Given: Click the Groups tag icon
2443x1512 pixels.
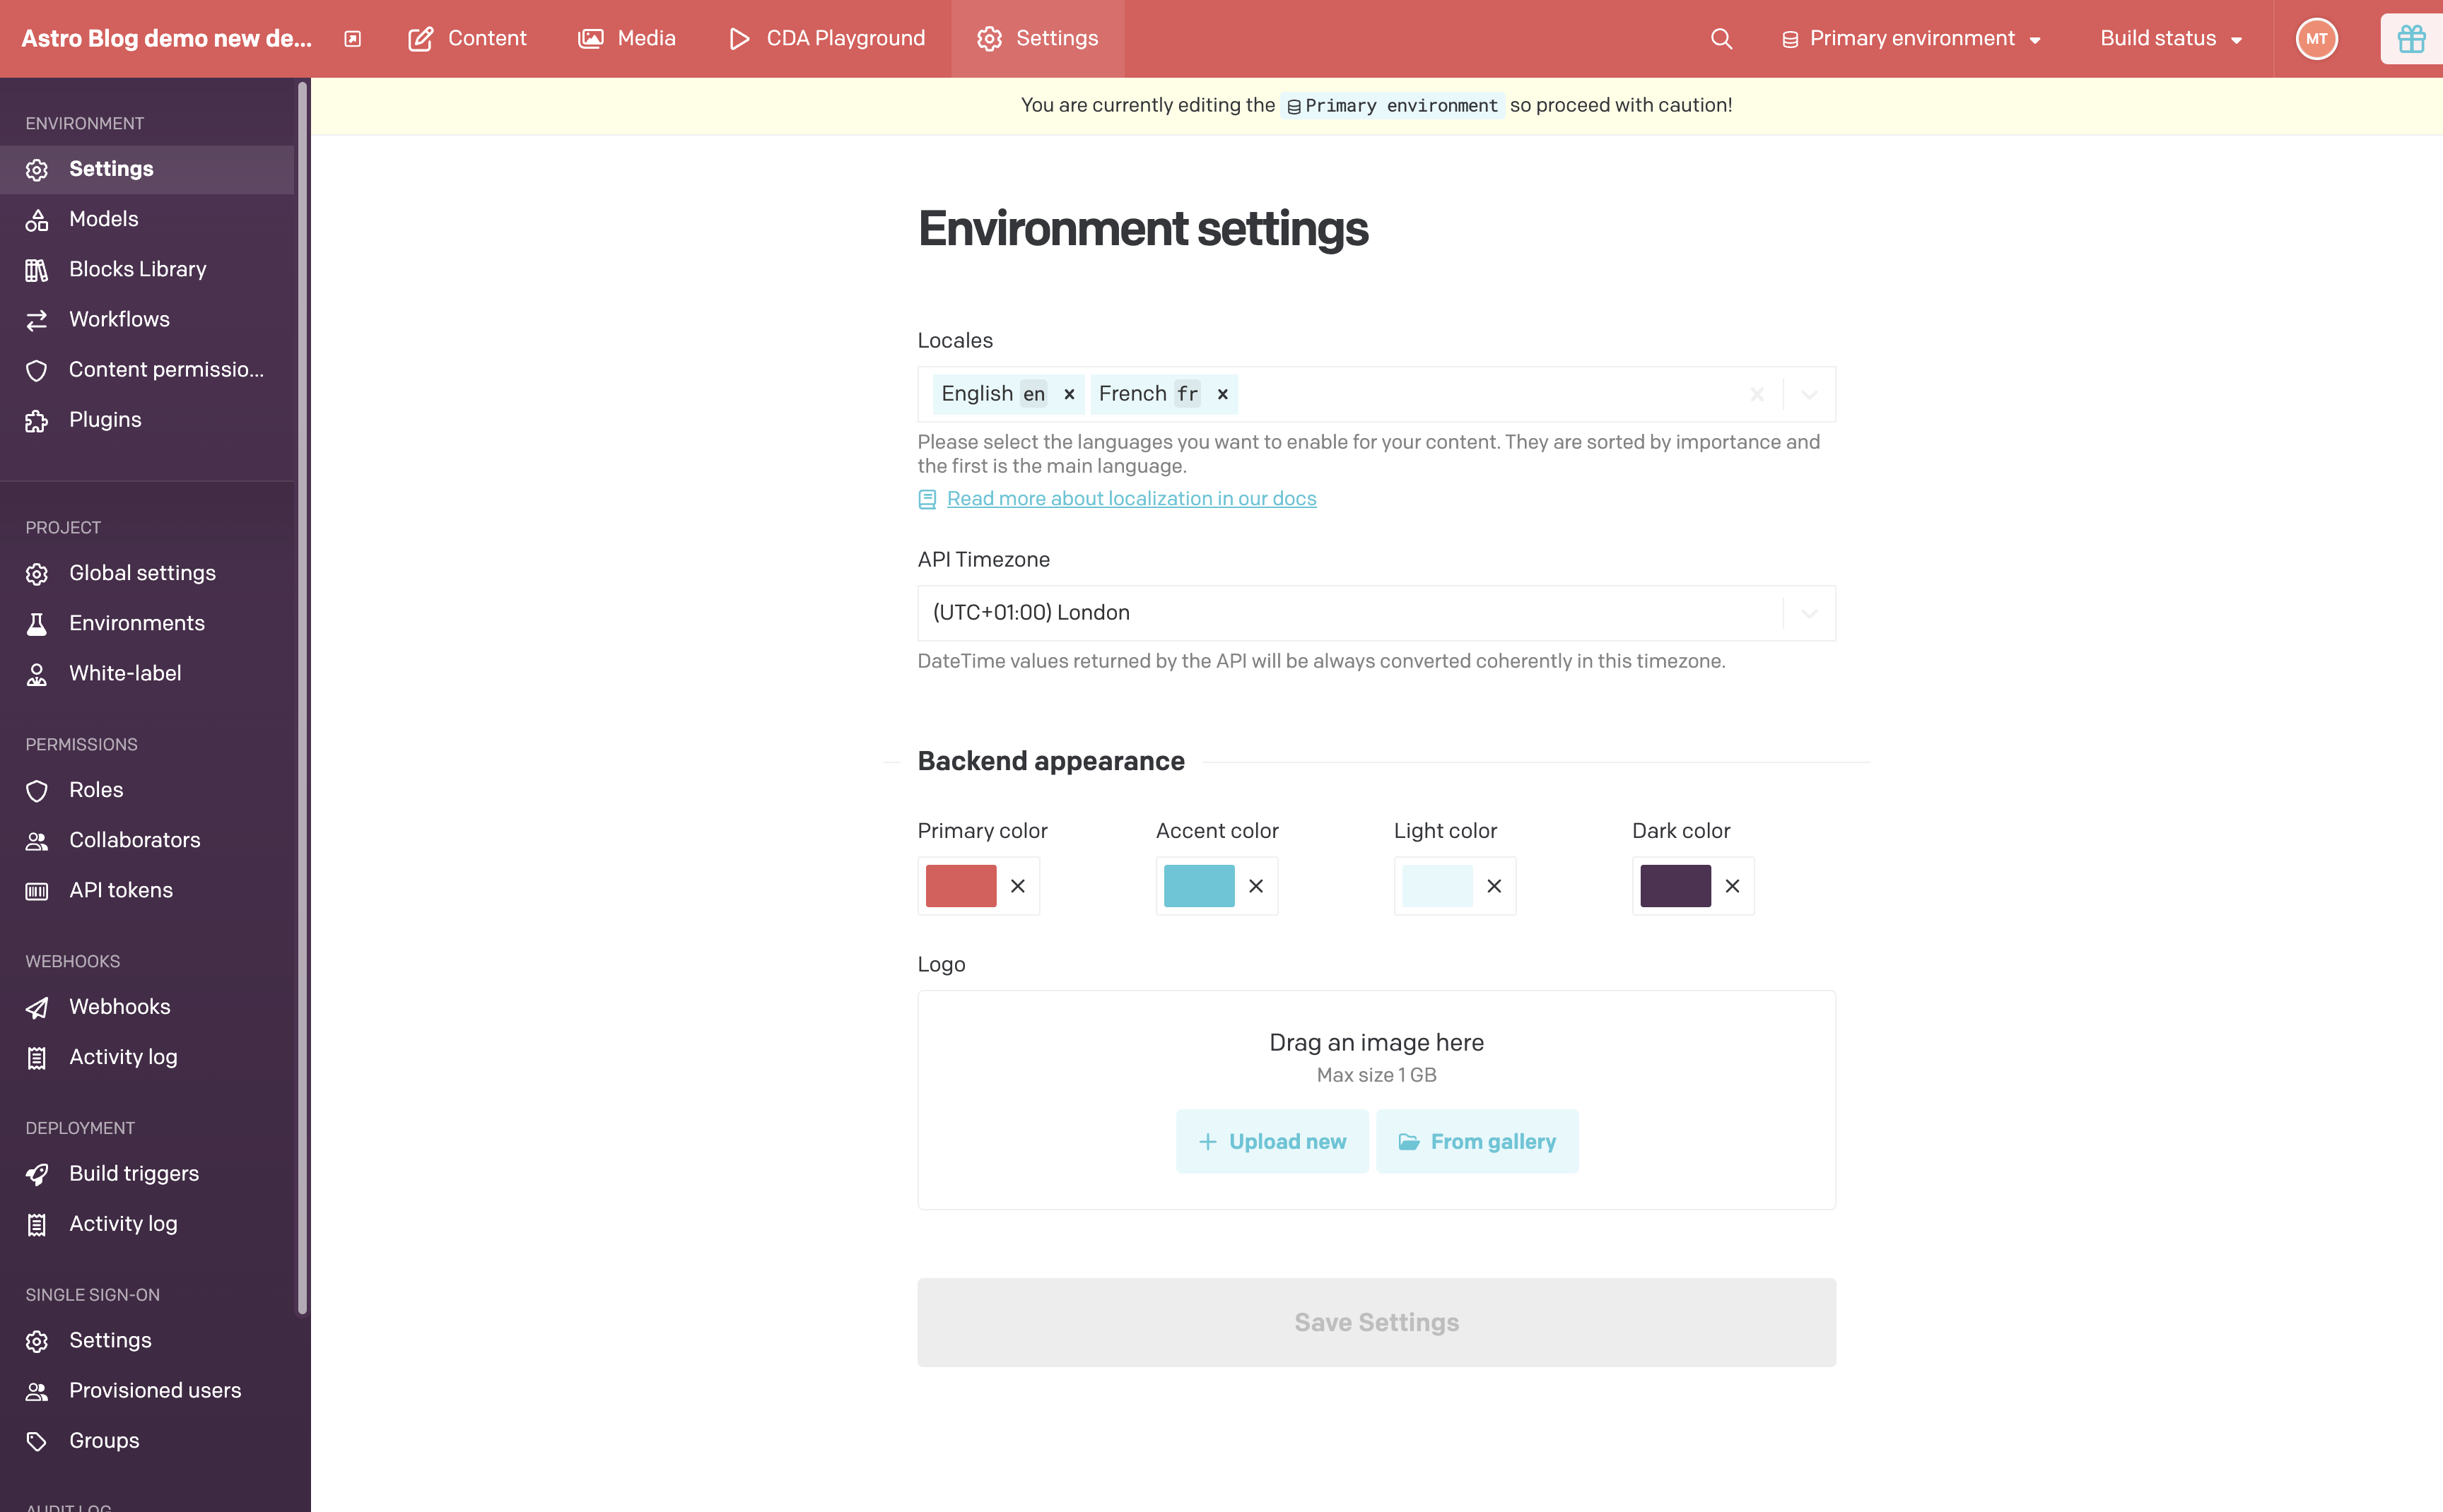Looking at the screenshot, I should (x=37, y=1442).
